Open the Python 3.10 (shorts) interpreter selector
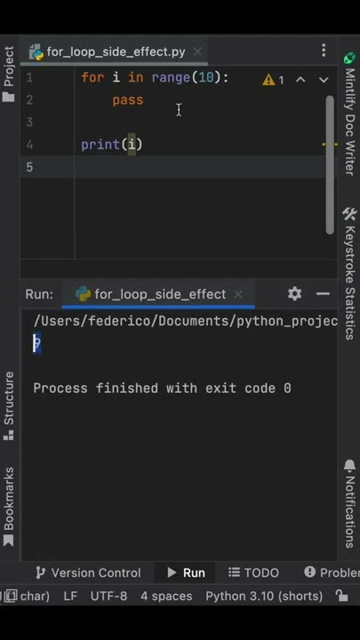 click(264, 596)
